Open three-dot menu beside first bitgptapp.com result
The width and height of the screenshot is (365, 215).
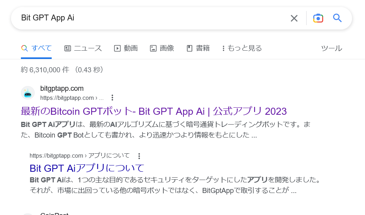coord(112,97)
